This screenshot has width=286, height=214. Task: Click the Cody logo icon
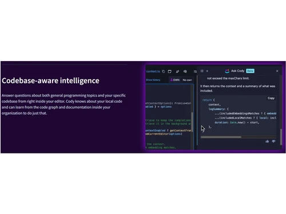tap(227, 71)
